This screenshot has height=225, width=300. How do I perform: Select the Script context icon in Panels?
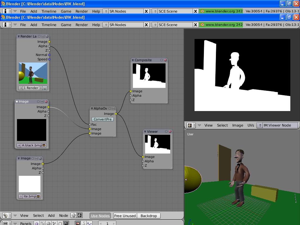42,224
